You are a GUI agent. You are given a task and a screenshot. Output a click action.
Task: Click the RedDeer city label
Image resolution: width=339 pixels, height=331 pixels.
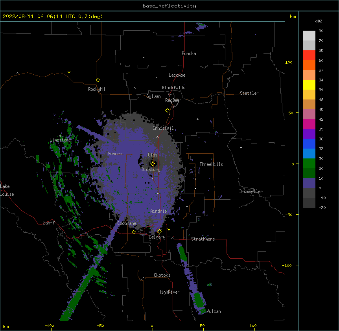(173, 100)
